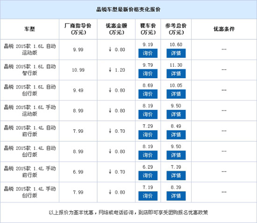Open 详情 for 1.6L 自动 智行版
This screenshot has height=223, width=257.
click(176, 74)
